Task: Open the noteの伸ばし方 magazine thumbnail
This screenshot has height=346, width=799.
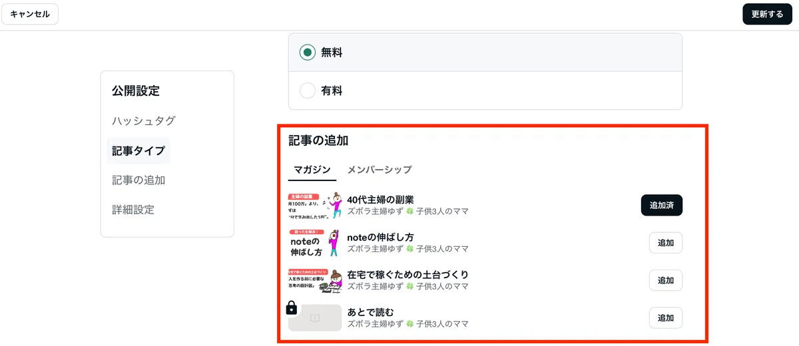Action: (x=315, y=243)
